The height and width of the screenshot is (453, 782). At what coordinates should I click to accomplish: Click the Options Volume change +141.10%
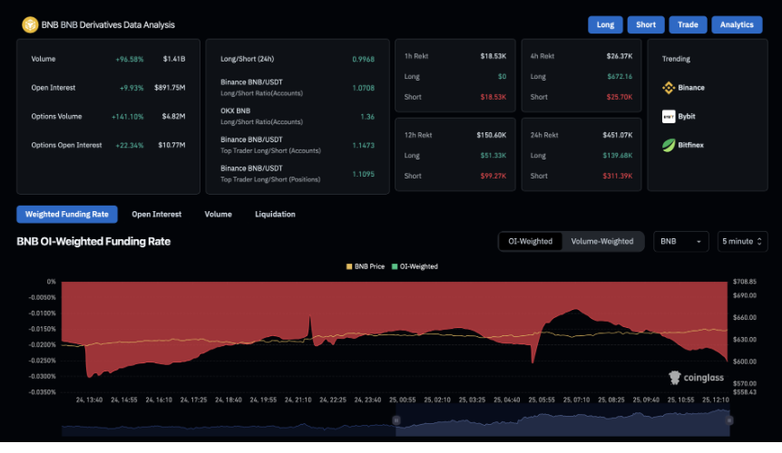[x=127, y=117]
